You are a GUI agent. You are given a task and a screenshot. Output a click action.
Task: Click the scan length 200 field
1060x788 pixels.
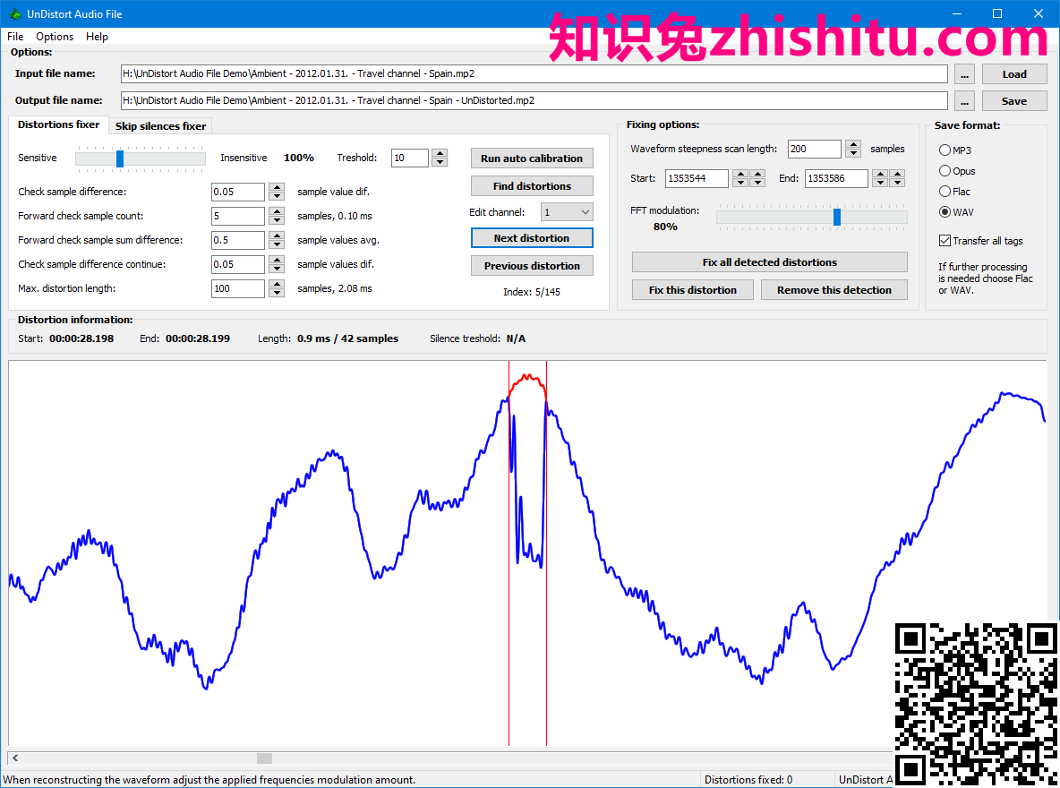click(x=815, y=149)
